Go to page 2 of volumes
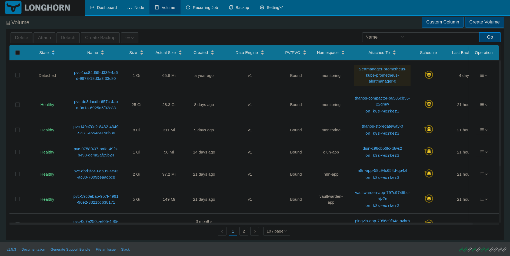 [x=244, y=231]
